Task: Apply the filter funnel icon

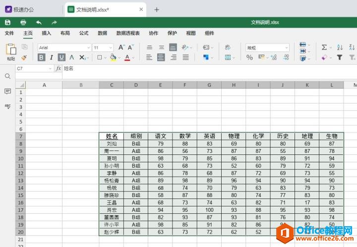Action: [x=340, y=57]
